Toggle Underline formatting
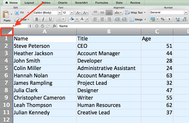The image size is (189, 123). 50,19
